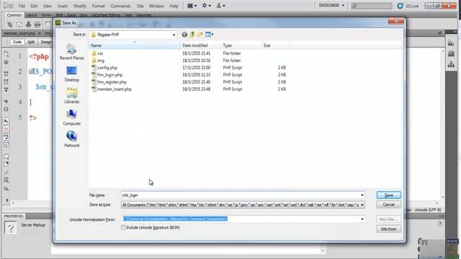Screen dimensions: 461x259
Task: Open the Commands menu
Action: pyautogui.click(x=120, y=6)
